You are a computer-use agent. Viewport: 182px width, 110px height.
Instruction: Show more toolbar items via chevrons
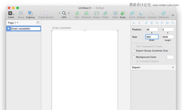173,15
